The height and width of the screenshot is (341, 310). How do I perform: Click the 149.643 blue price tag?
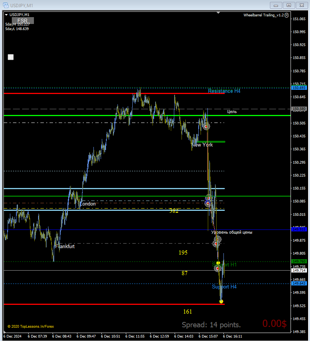point(299,284)
